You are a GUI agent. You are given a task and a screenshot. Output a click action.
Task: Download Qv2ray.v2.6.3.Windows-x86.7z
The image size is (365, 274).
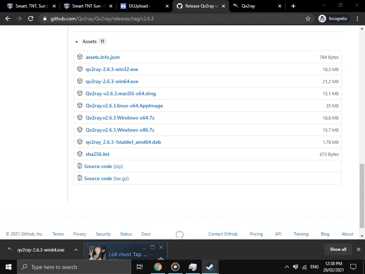tap(120, 130)
